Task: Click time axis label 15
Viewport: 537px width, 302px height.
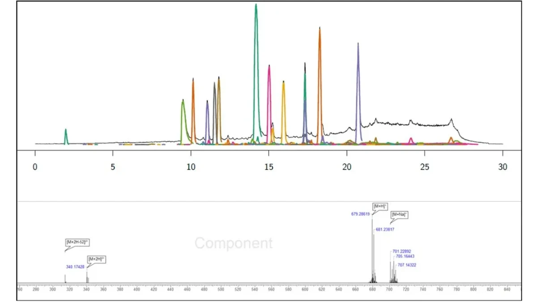Action: (x=269, y=167)
